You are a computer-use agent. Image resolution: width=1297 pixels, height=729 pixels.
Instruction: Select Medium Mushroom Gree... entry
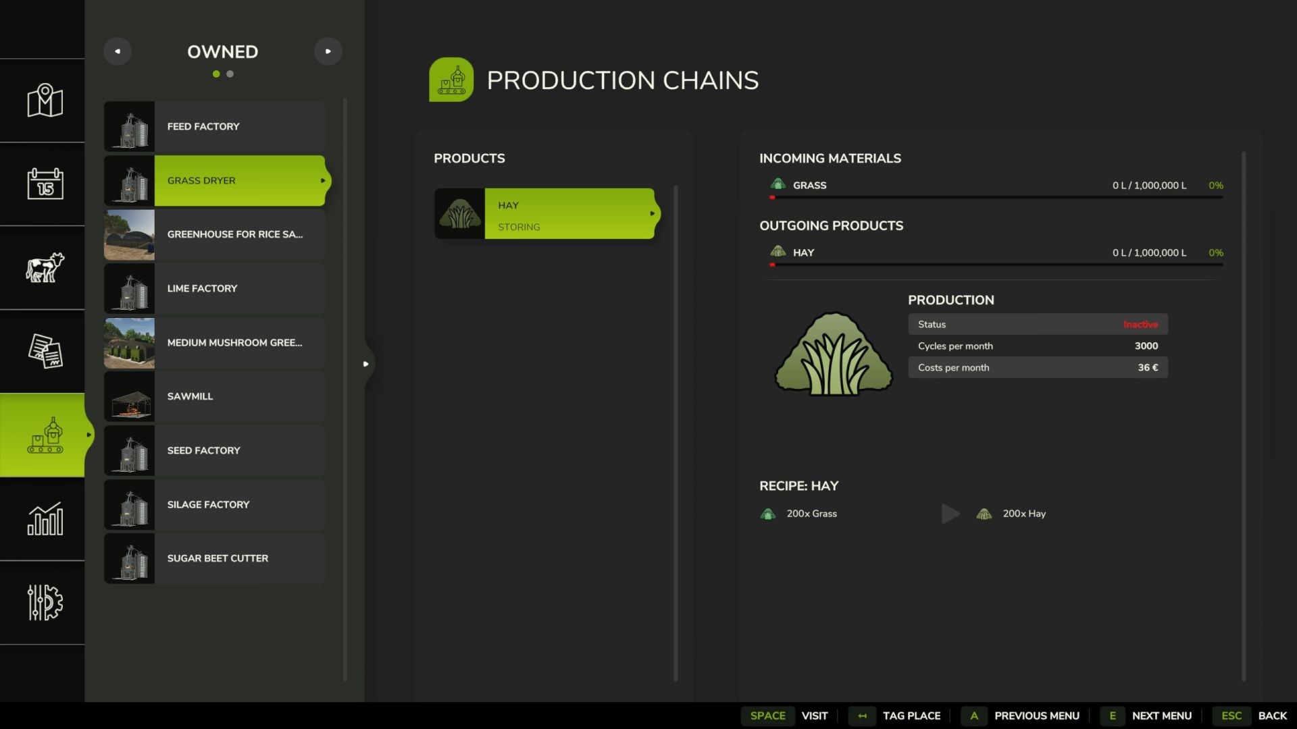pos(215,343)
